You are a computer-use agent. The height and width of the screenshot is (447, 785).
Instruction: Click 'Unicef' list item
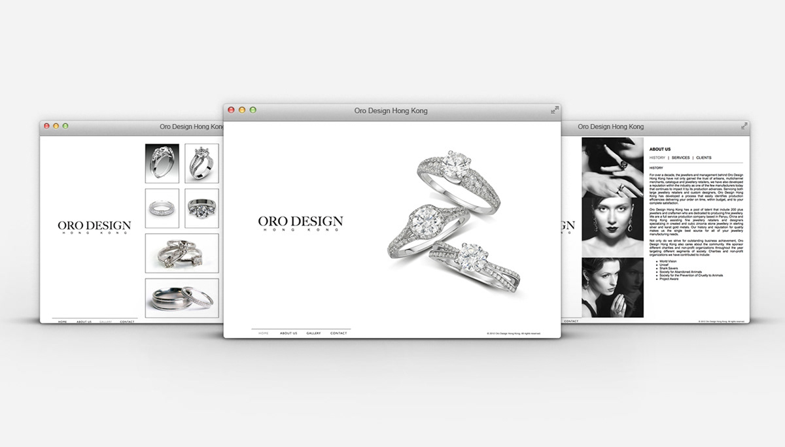pyautogui.click(x=664, y=265)
